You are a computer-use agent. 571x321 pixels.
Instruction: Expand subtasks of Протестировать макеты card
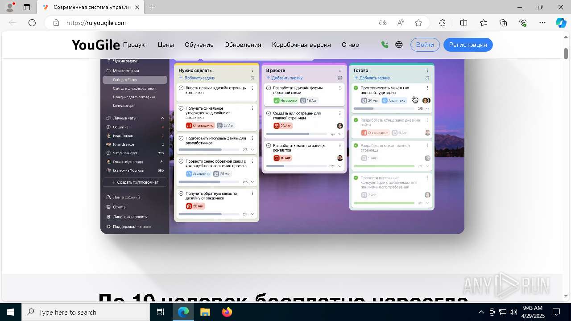(x=427, y=109)
